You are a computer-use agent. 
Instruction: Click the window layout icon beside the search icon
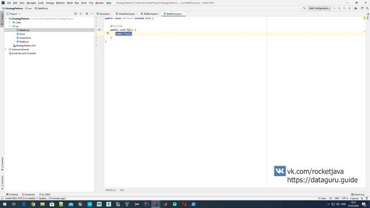click(362, 8)
